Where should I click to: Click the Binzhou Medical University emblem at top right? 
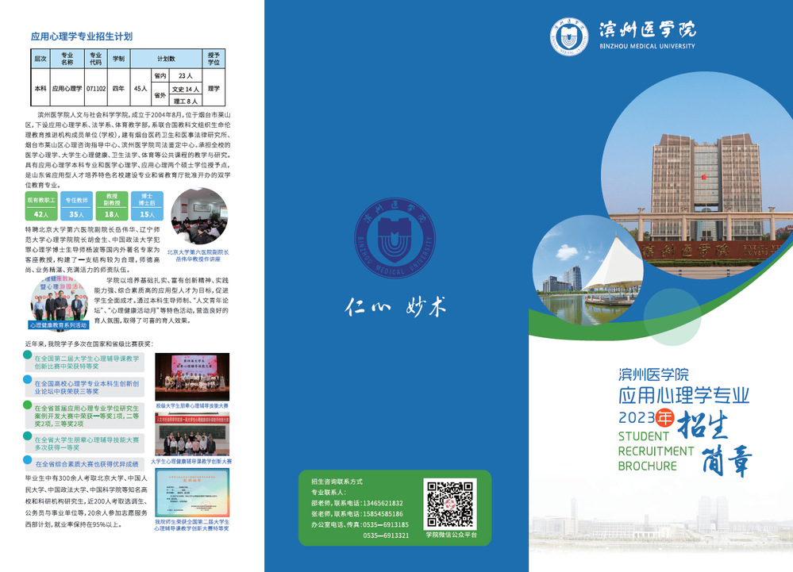point(569,36)
